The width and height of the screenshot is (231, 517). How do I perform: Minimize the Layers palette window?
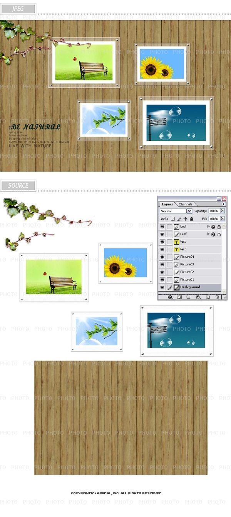click(219, 198)
